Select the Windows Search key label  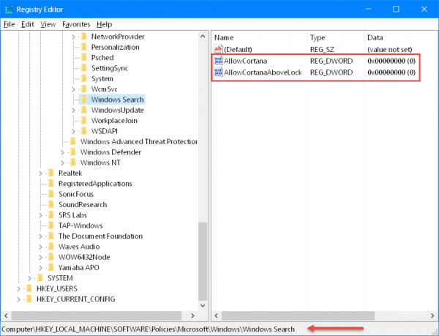tap(118, 100)
